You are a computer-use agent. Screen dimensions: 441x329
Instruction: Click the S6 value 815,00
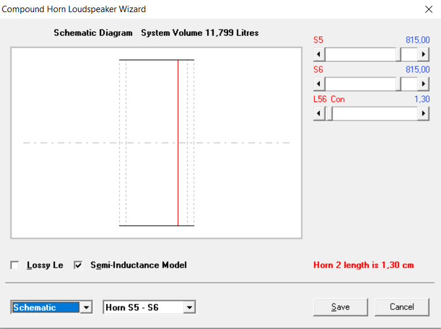pyautogui.click(x=418, y=69)
